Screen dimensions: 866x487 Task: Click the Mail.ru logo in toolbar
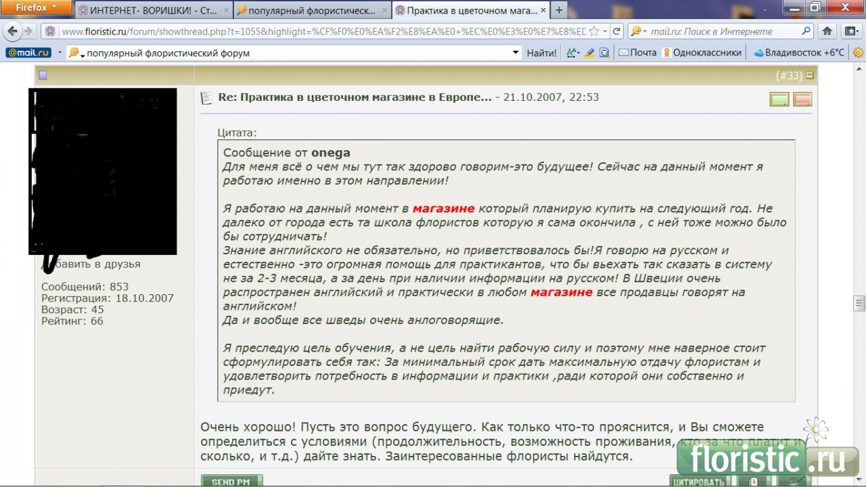27,53
